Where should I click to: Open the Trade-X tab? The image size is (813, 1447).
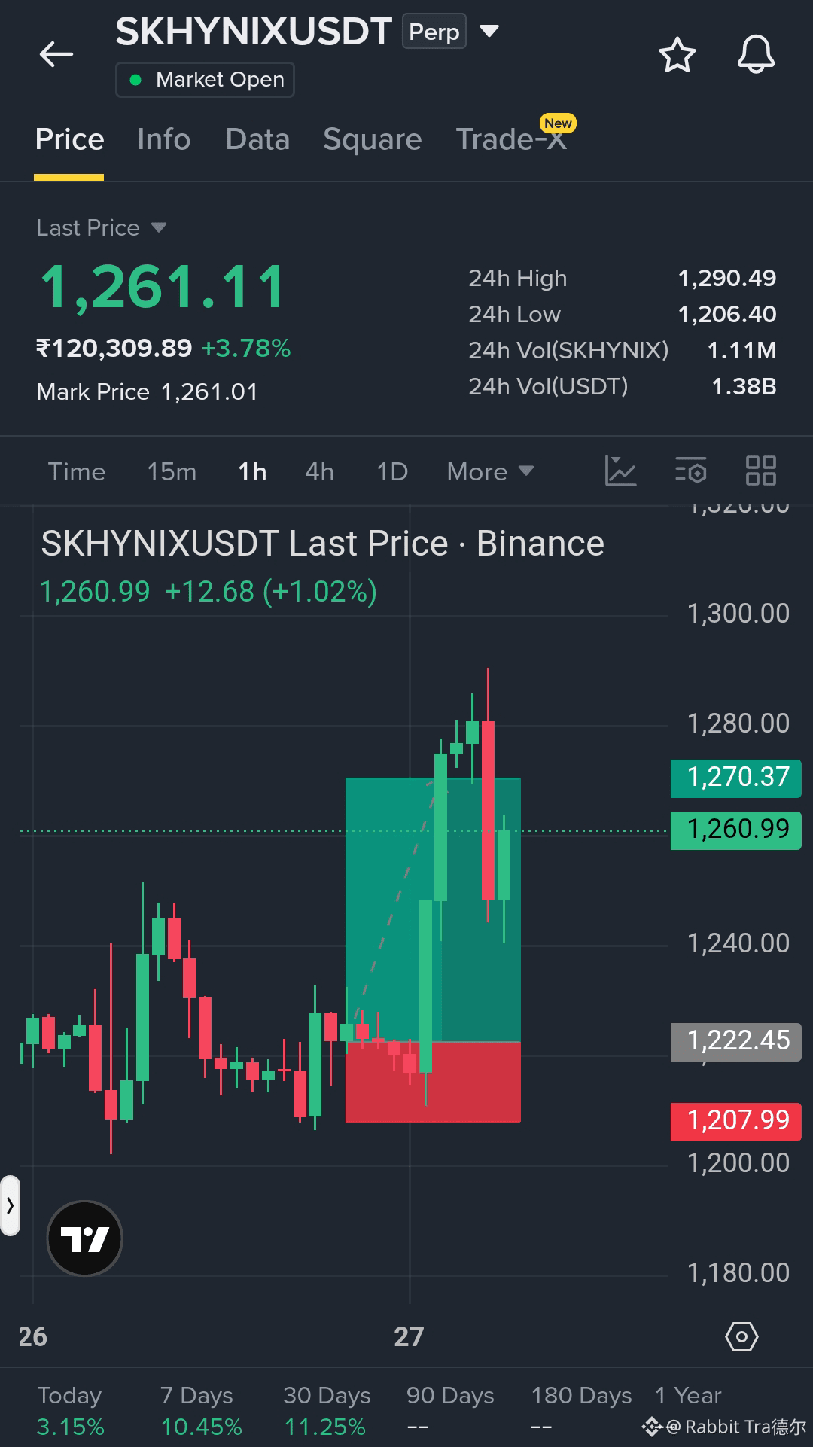point(512,140)
